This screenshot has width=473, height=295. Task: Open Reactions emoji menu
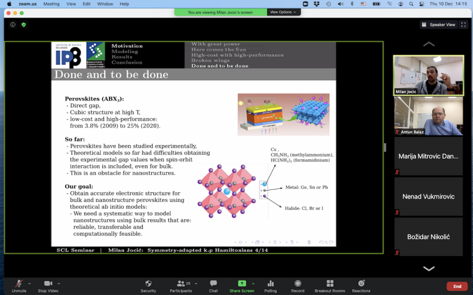click(361, 286)
